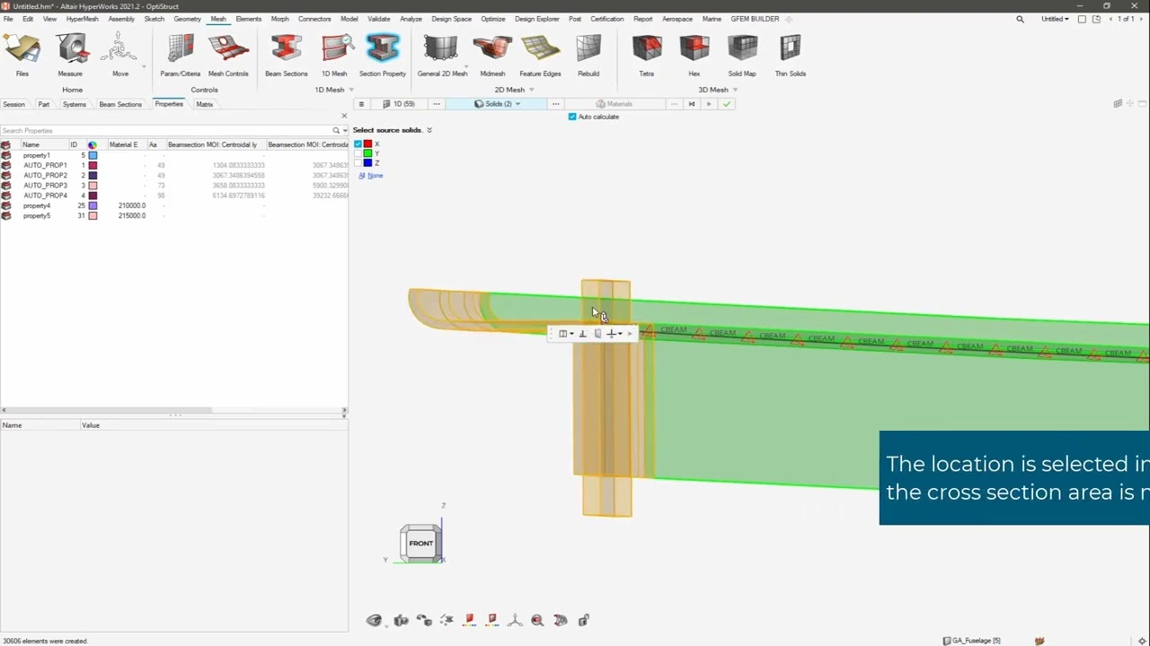This screenshot has height=646, width=1150.
Task: Click the color swatch of property1
Action: pos(93,155)
